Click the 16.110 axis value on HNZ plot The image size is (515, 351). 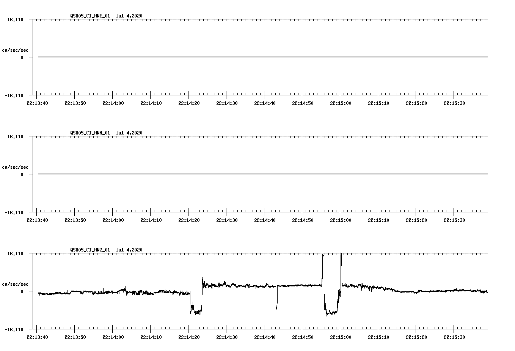click(15, 253)
